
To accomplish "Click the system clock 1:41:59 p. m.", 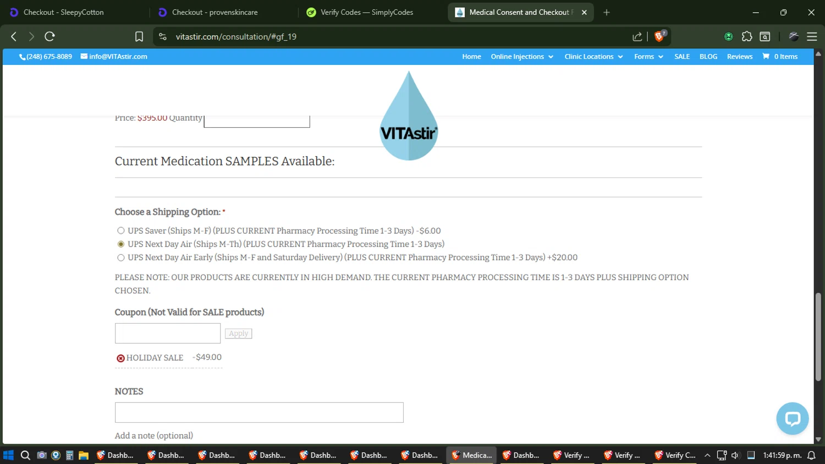I will coord(782,455).
